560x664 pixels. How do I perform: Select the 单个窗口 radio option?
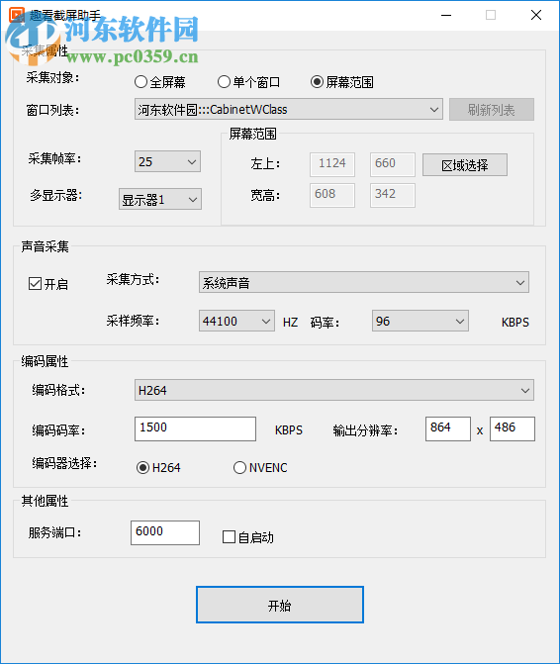(248, 82)
